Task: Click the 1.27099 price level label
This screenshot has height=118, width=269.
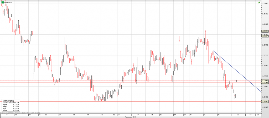Action: click(x=265, y=83)
